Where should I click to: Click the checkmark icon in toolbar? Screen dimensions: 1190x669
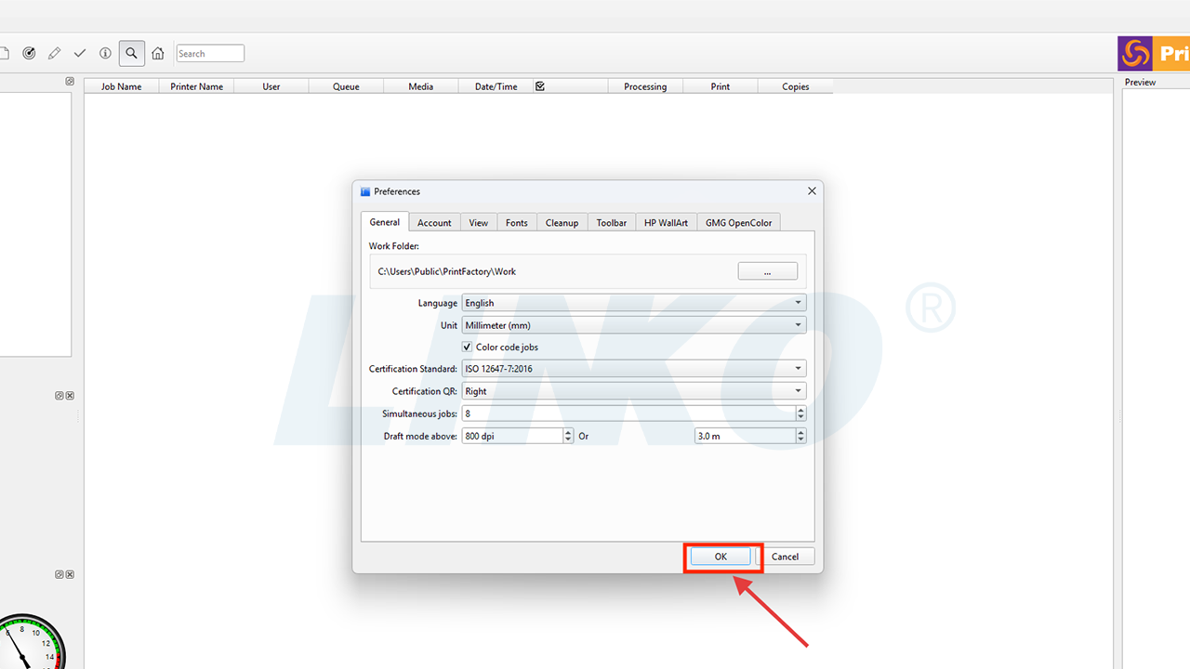[80, 53]
